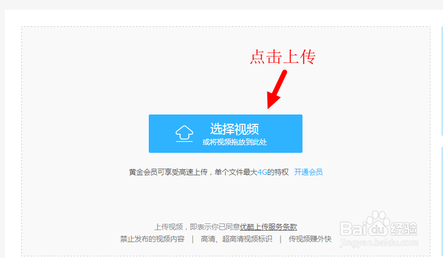Click the 上传视频，即表示你已同意 notice text
Viewport: 443px width, 258px height.
(197, 227)
